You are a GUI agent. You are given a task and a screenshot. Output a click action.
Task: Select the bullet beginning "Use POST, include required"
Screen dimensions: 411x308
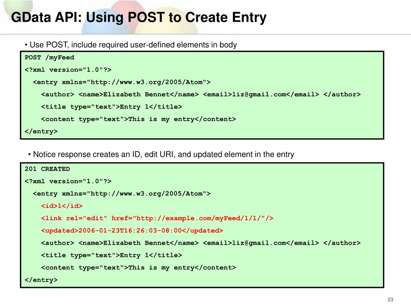[x=130, y=45]
